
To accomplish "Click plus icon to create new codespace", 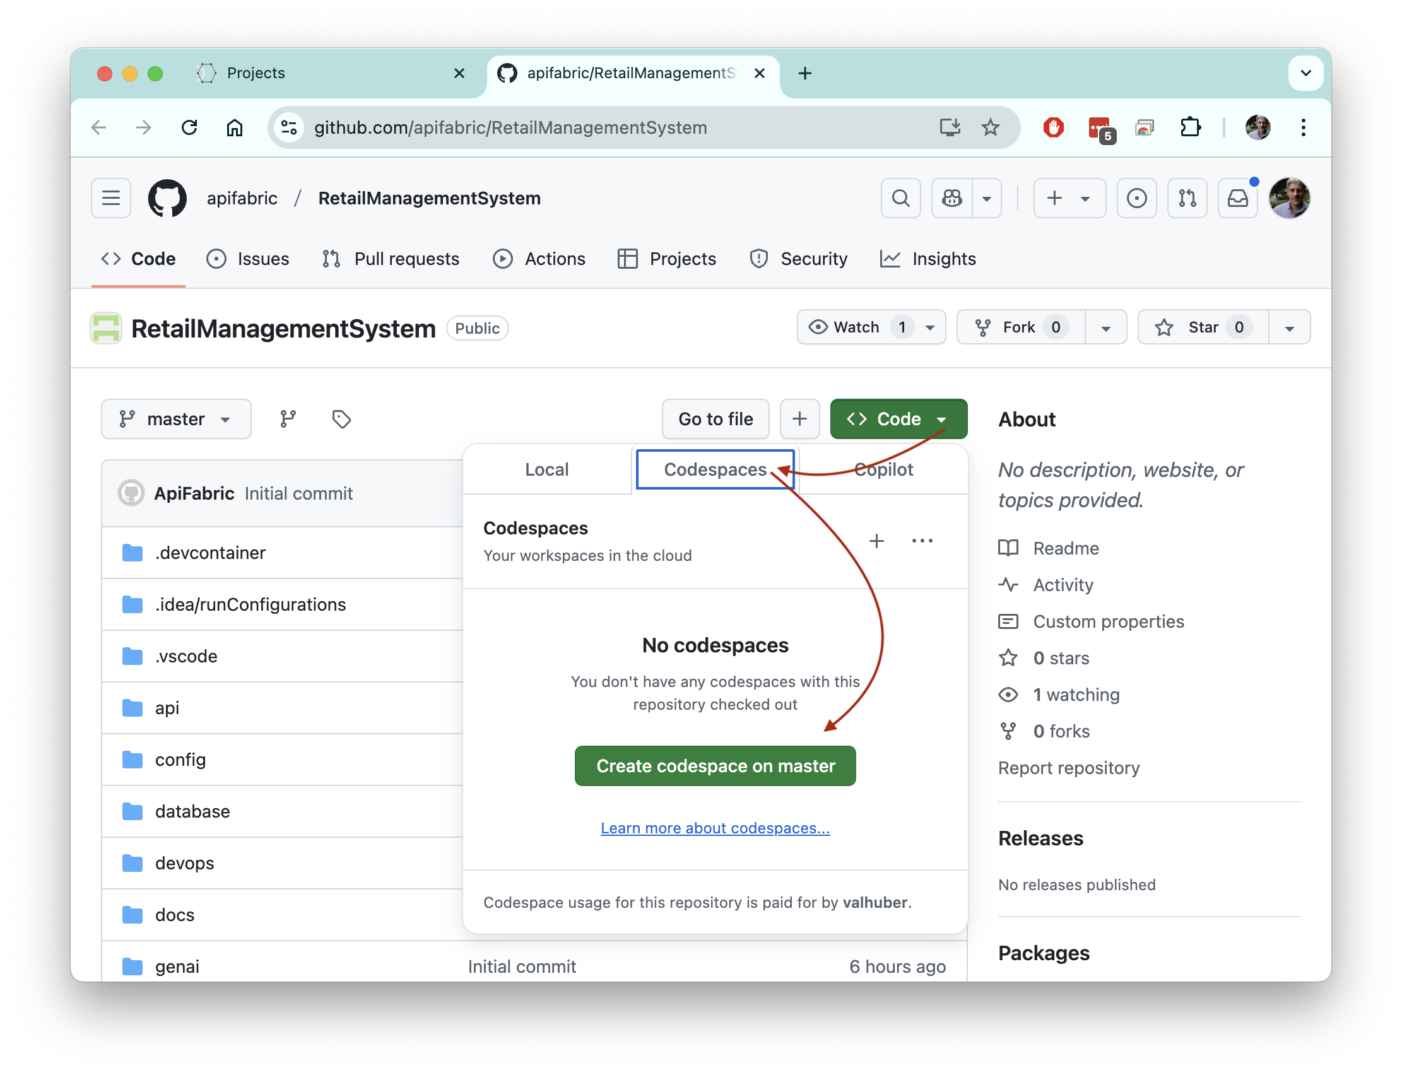I will (x=876, y=541).
